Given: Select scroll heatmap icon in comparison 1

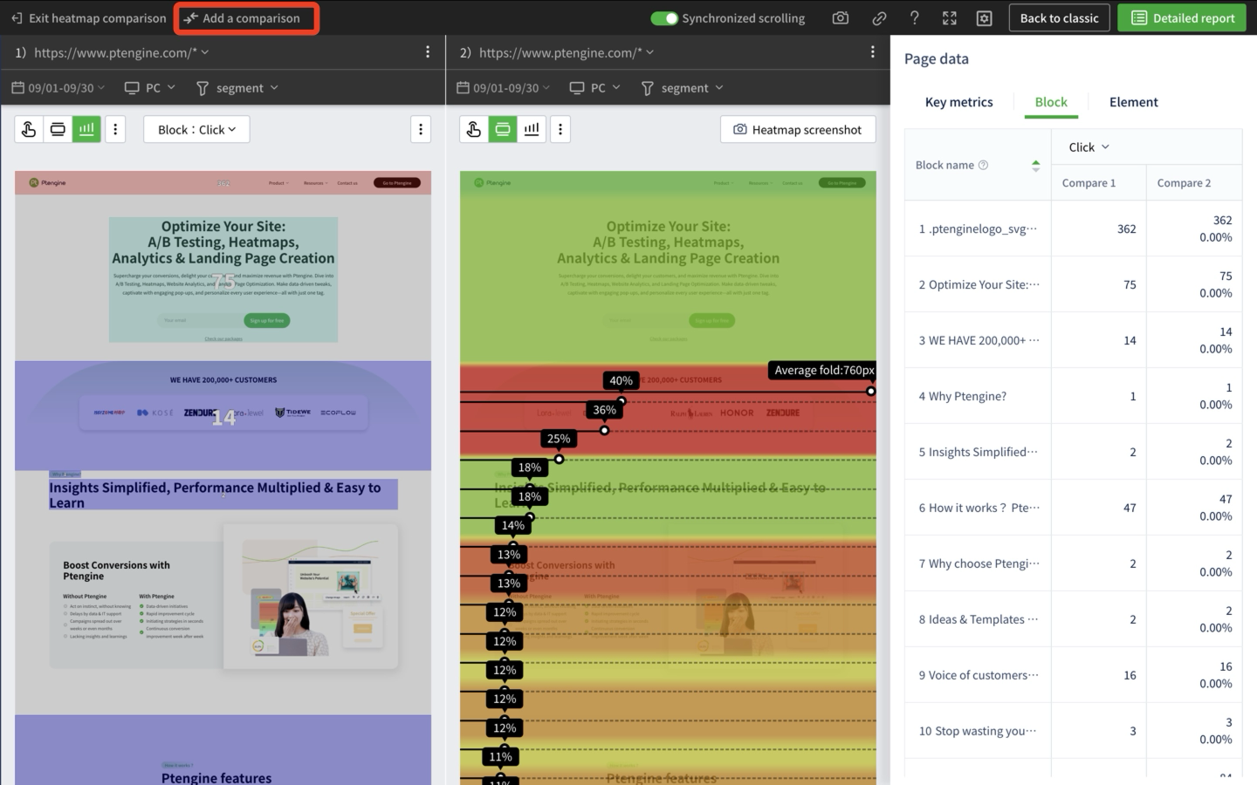Looking at the screenshot, I should coord(58,129).
